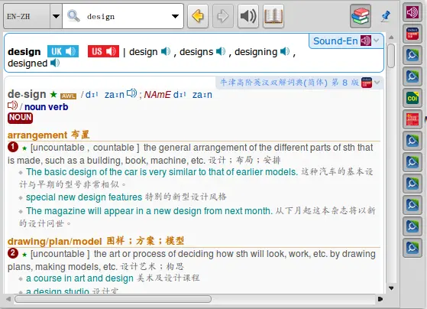Click the vertical scrollbar thumb
427x309 pixels.
click(x=391, y=55)
